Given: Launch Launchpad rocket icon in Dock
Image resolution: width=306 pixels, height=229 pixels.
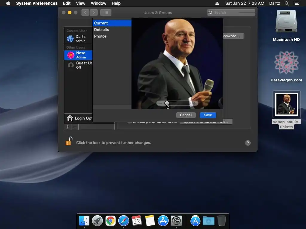Looking at the screenshot, I should click(97, 221).
